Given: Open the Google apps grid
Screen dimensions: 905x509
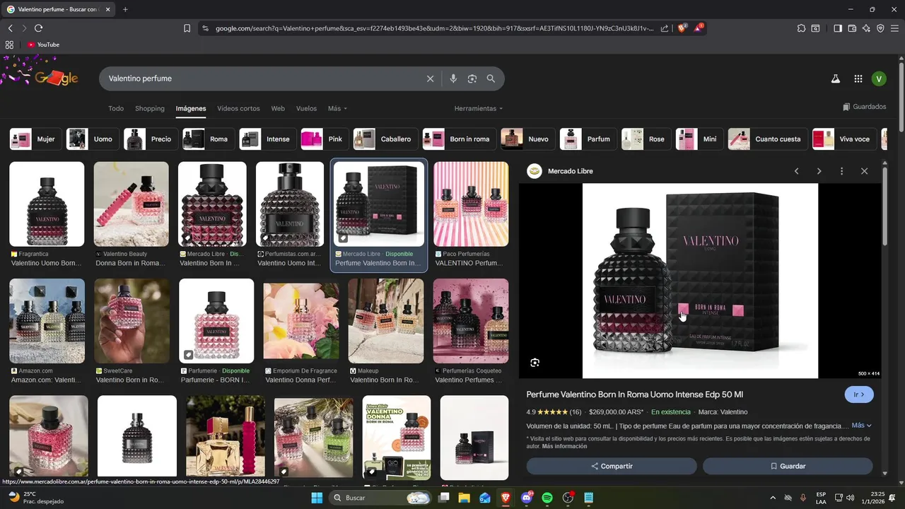Looking at the screenshot, I should [858, 79].
